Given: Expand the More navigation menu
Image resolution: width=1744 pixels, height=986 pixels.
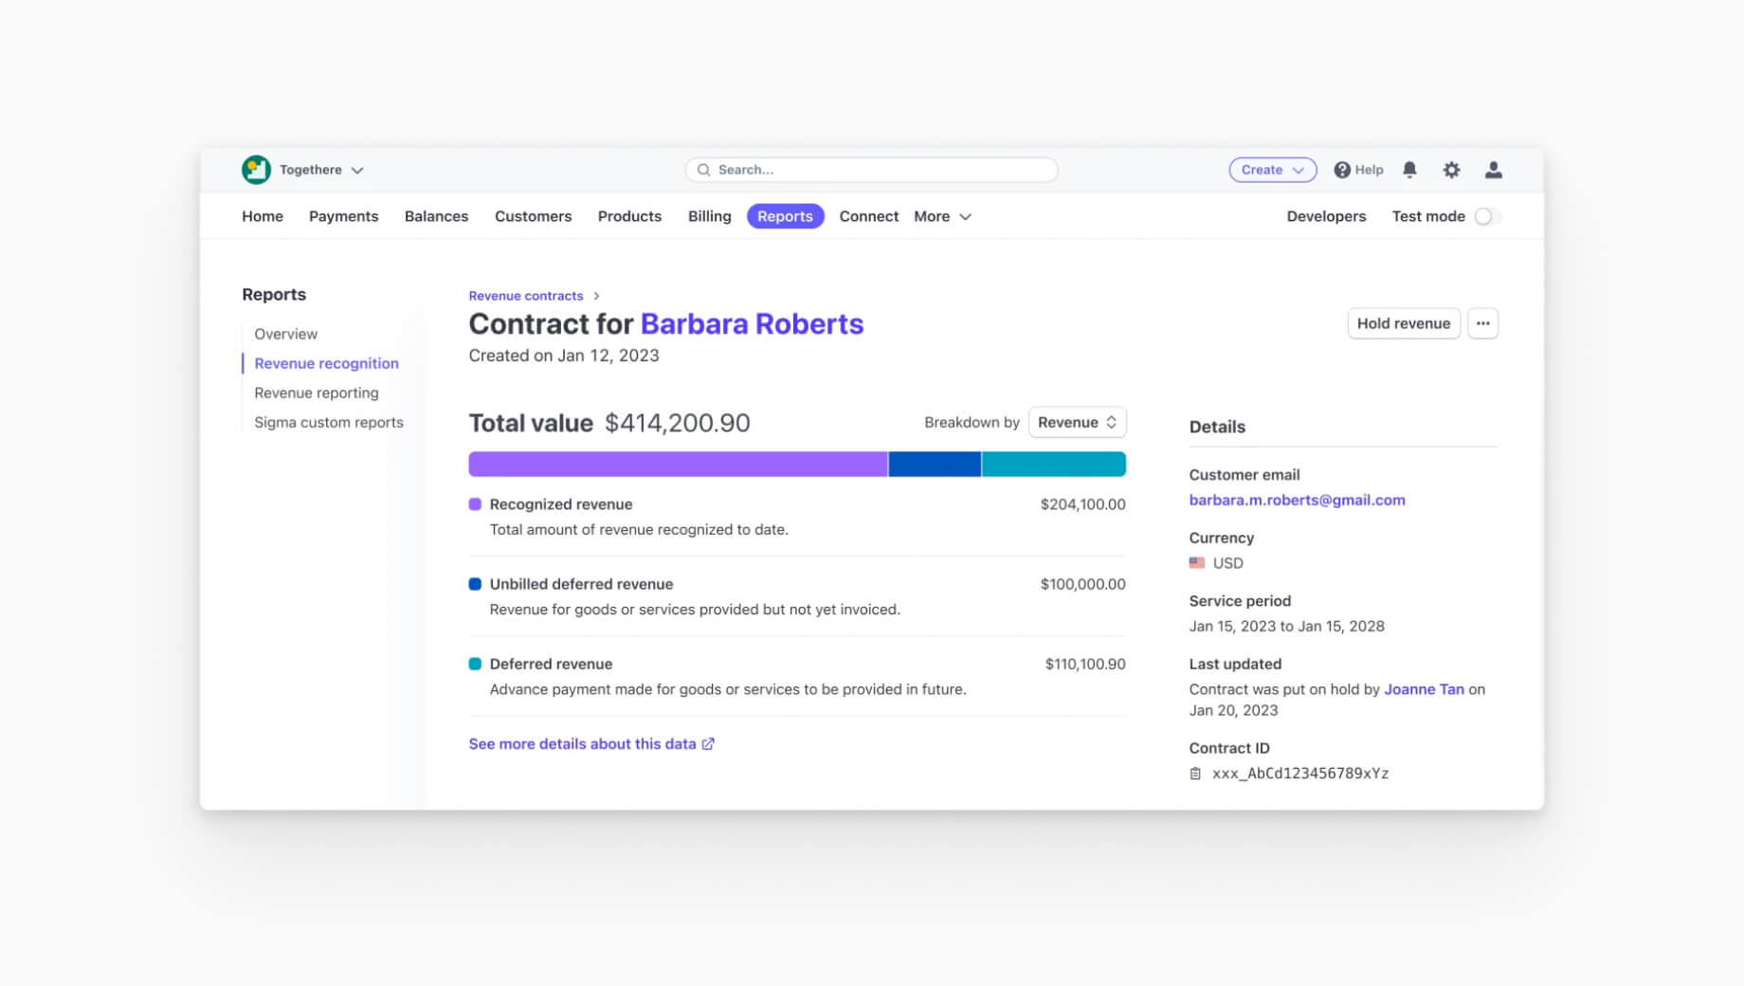Looking at the screenshot, I should click(x=942, y=216).
